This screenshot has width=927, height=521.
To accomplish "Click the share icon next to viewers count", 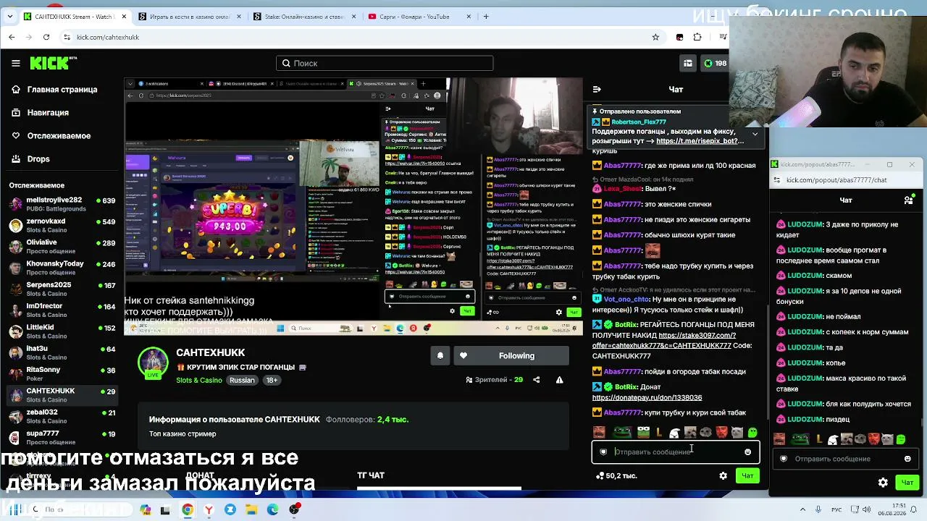I will pos(536,380).
